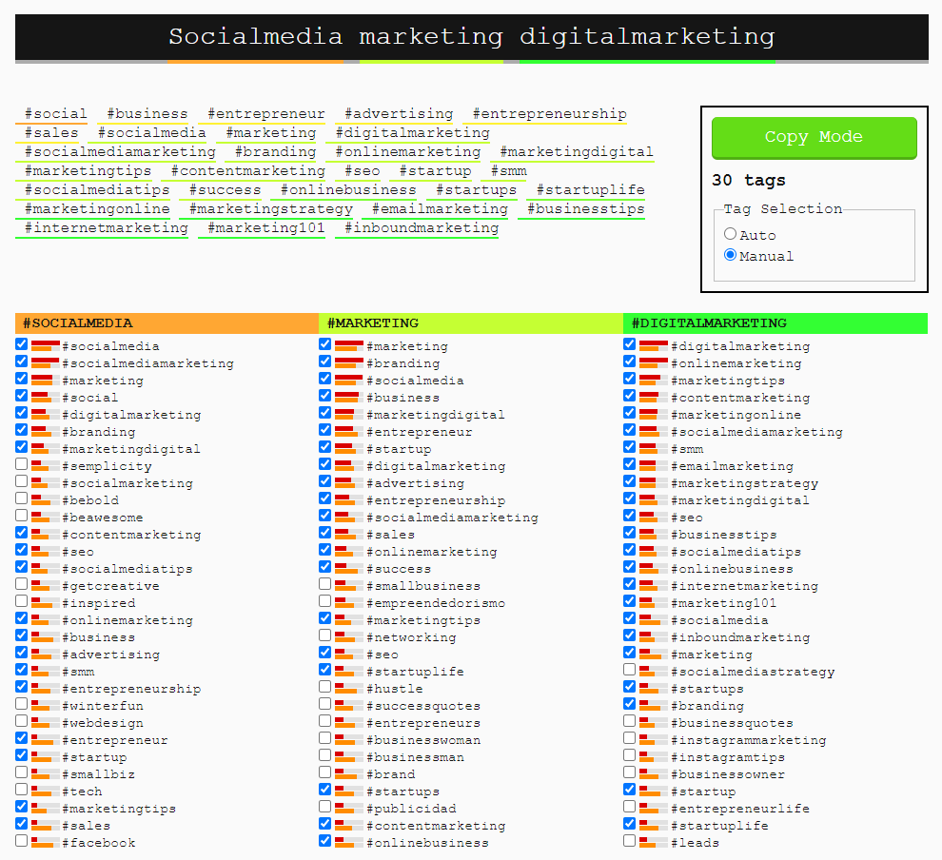Viewport: 942px width, 860px height.
Task: Check the #tech checkbox
Action: pos(22,790)
